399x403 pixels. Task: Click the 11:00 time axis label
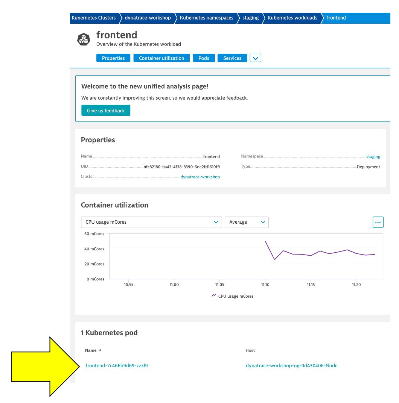click(x=174, y=285)
